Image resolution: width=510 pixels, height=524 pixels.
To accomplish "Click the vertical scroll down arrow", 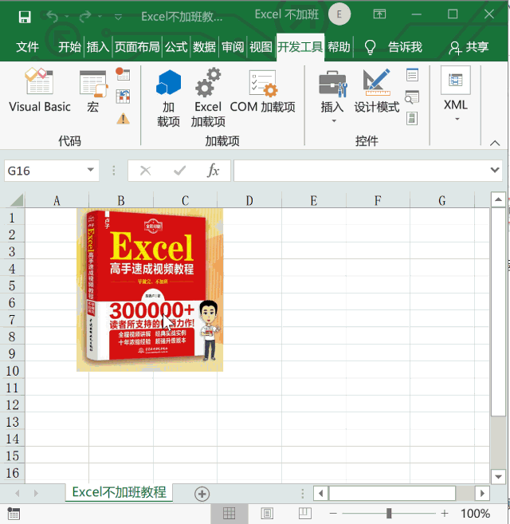I will point(498,477).
